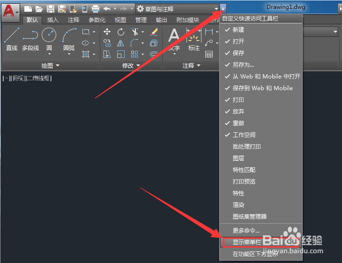Click Open from Web and Mobile icon
The width and height of the screenshot is (342, 263).
pos(73,9)
